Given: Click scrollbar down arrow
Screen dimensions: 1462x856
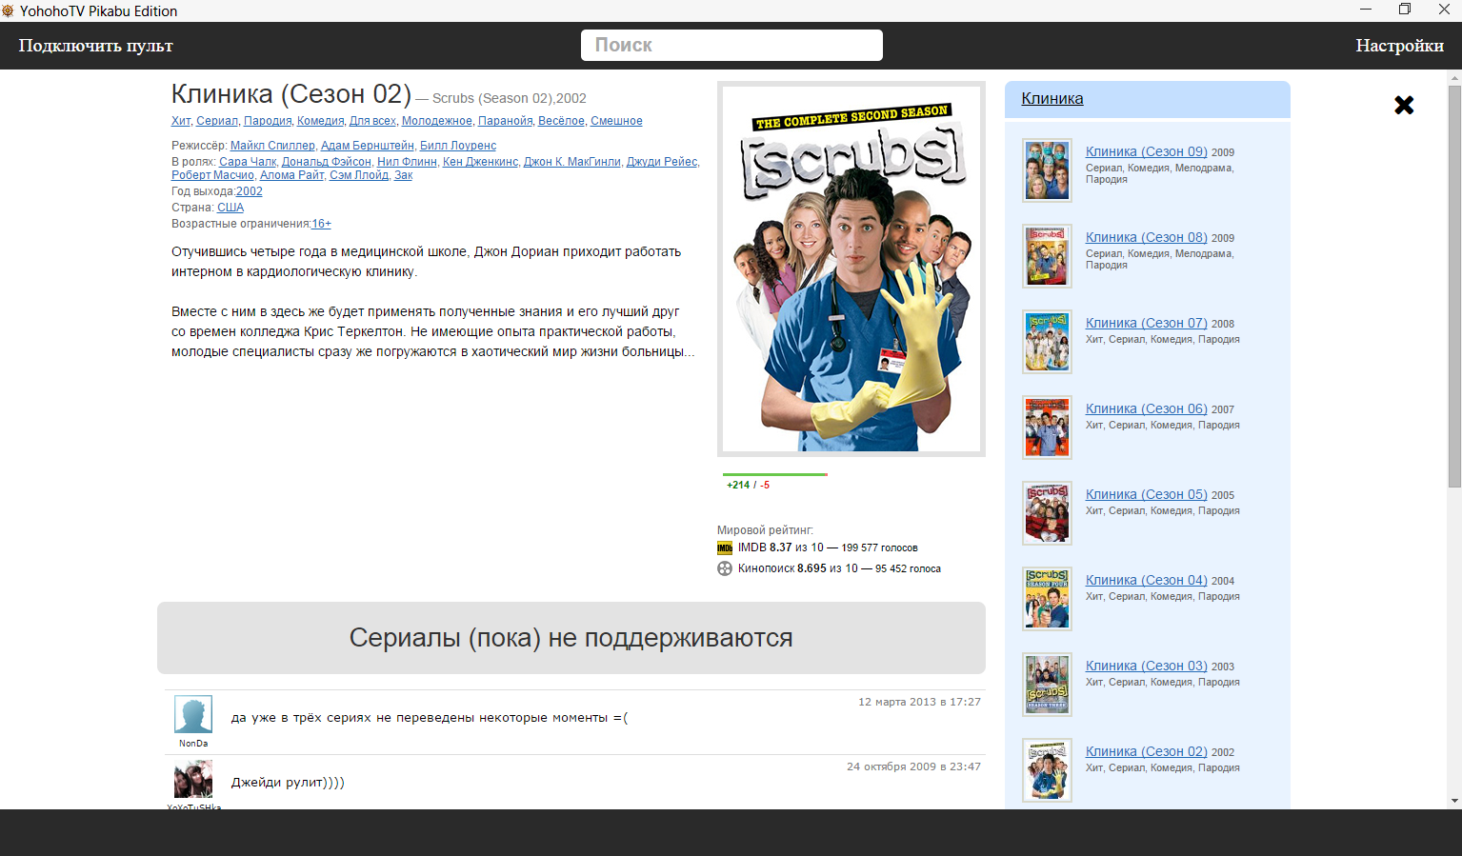Looking at the screenshot, I should 1454,802.
